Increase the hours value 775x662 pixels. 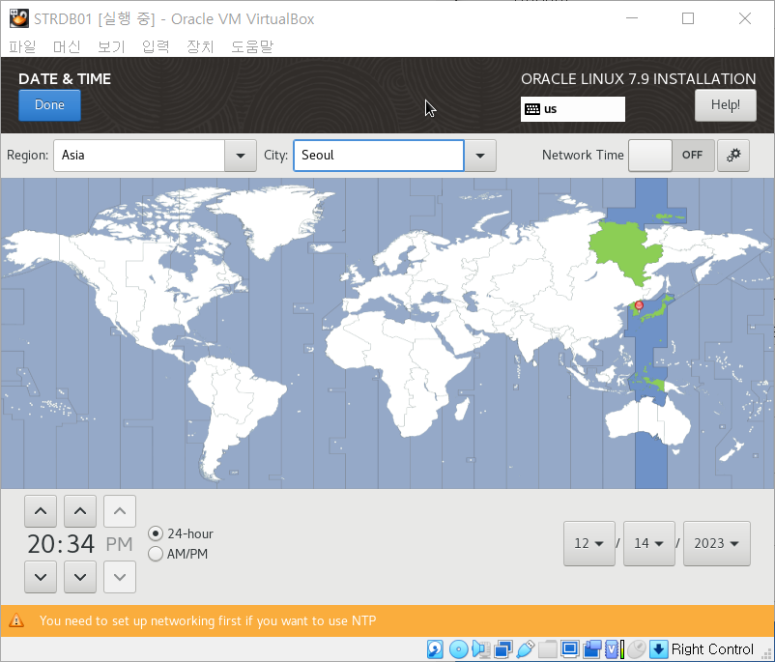pos(41,511)
